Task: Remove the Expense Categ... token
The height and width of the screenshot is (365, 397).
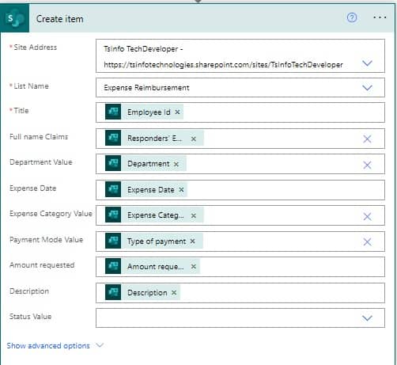Action: pyautogui.click(x=194, y=215)
